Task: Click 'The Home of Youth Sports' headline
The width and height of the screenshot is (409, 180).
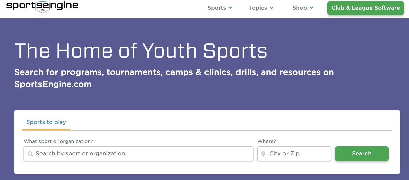Action: pyautogui.click(x=141, y=51)
